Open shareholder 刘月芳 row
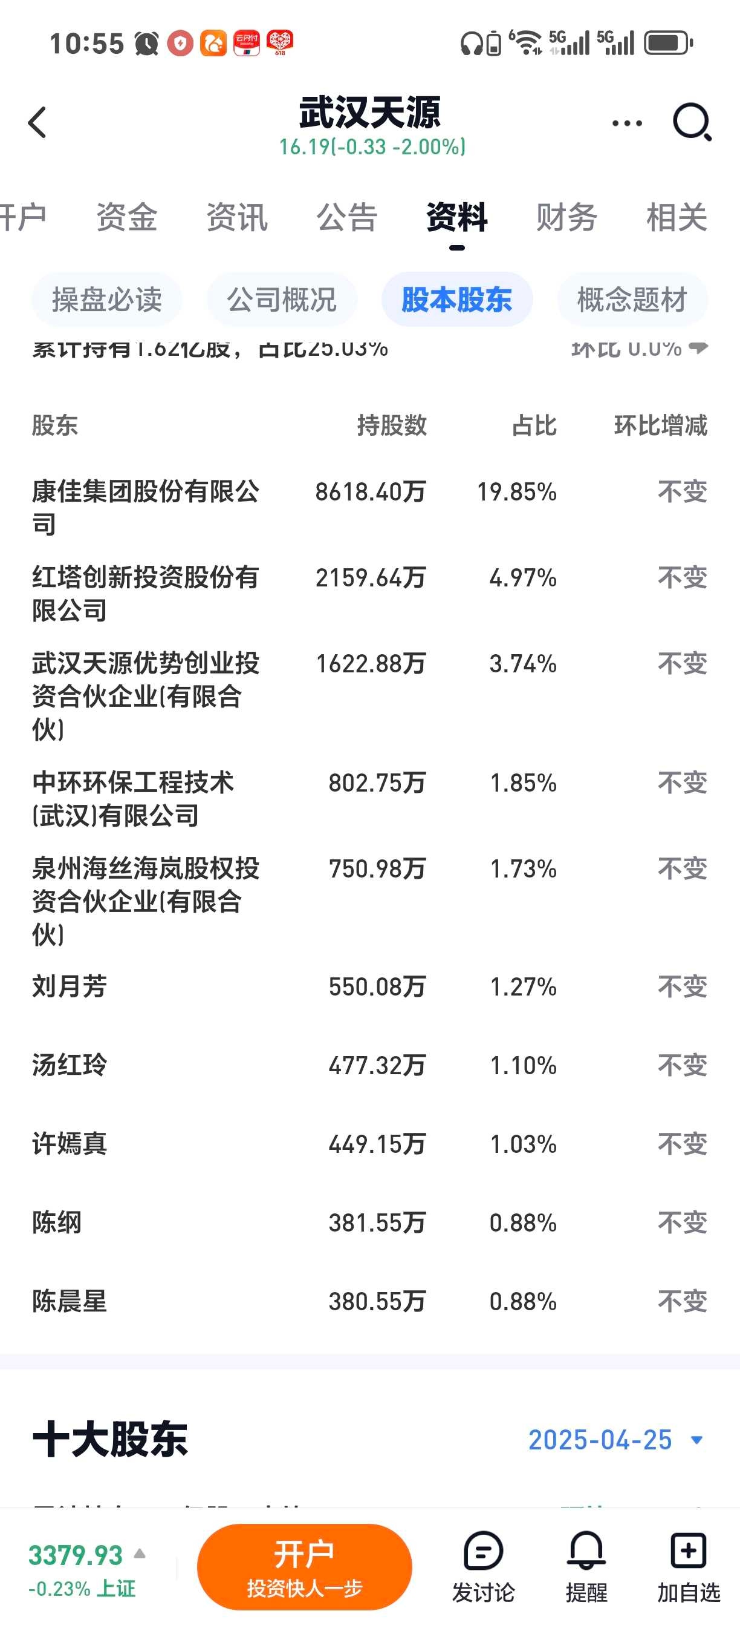This screenshot has width=740, height=1634. [x=370, y=986]
